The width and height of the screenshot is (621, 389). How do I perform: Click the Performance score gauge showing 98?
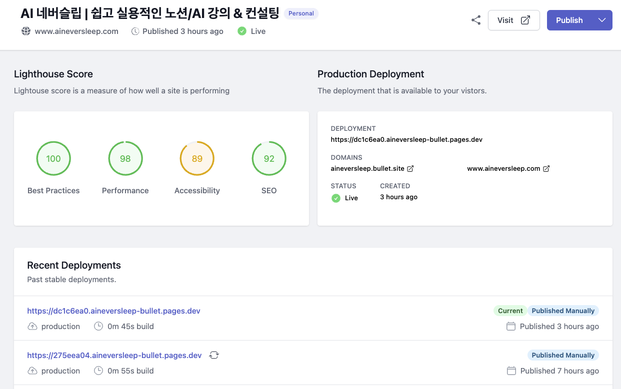pos(125,159)
